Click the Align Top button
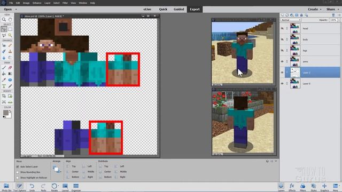 (x=71, y=166)
